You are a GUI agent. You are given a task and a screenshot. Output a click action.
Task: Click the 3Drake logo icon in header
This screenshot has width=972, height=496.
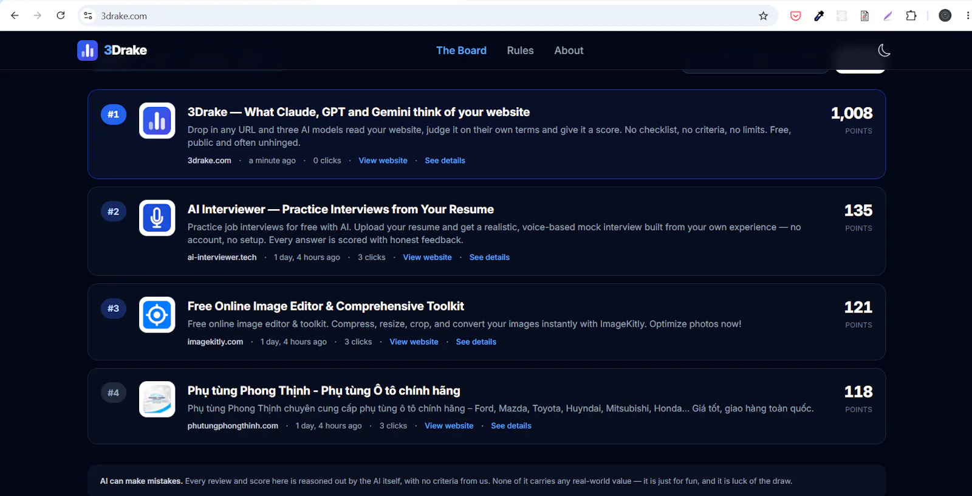pos(87,50)
